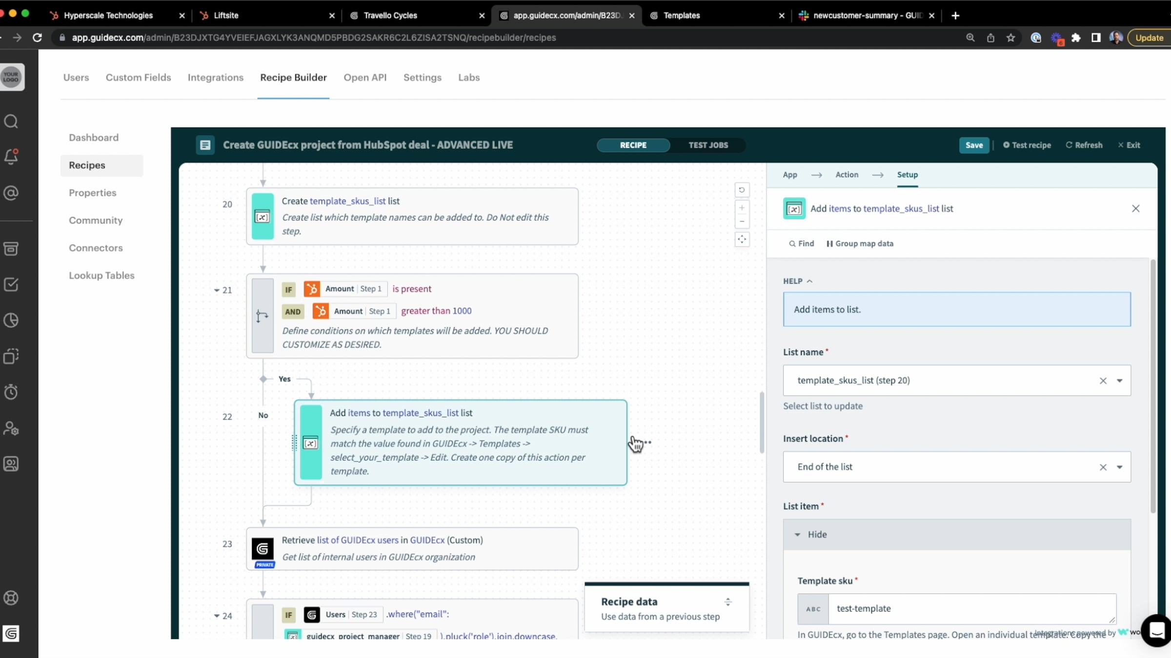Open the Users tab

[x=76, y=77]
